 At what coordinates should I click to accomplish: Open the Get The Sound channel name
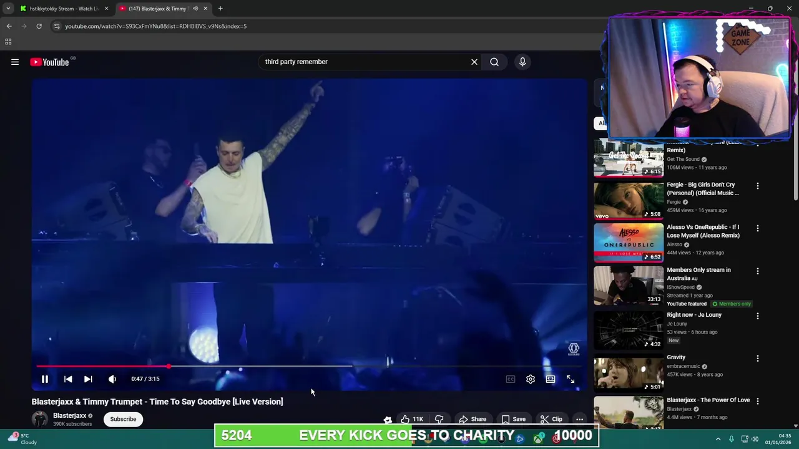click(x=683, y=159)
